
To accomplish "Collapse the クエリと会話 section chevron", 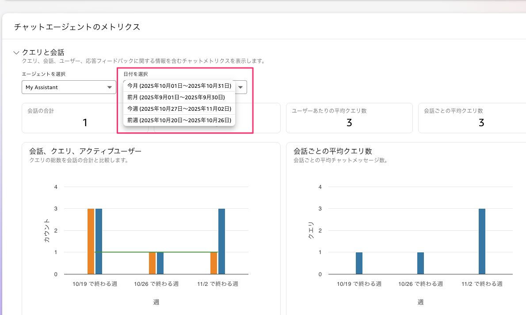I will point(16,52).
